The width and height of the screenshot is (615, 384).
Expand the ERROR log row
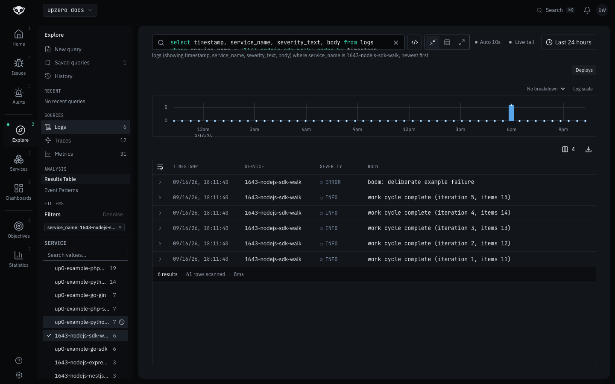point(160,182)
